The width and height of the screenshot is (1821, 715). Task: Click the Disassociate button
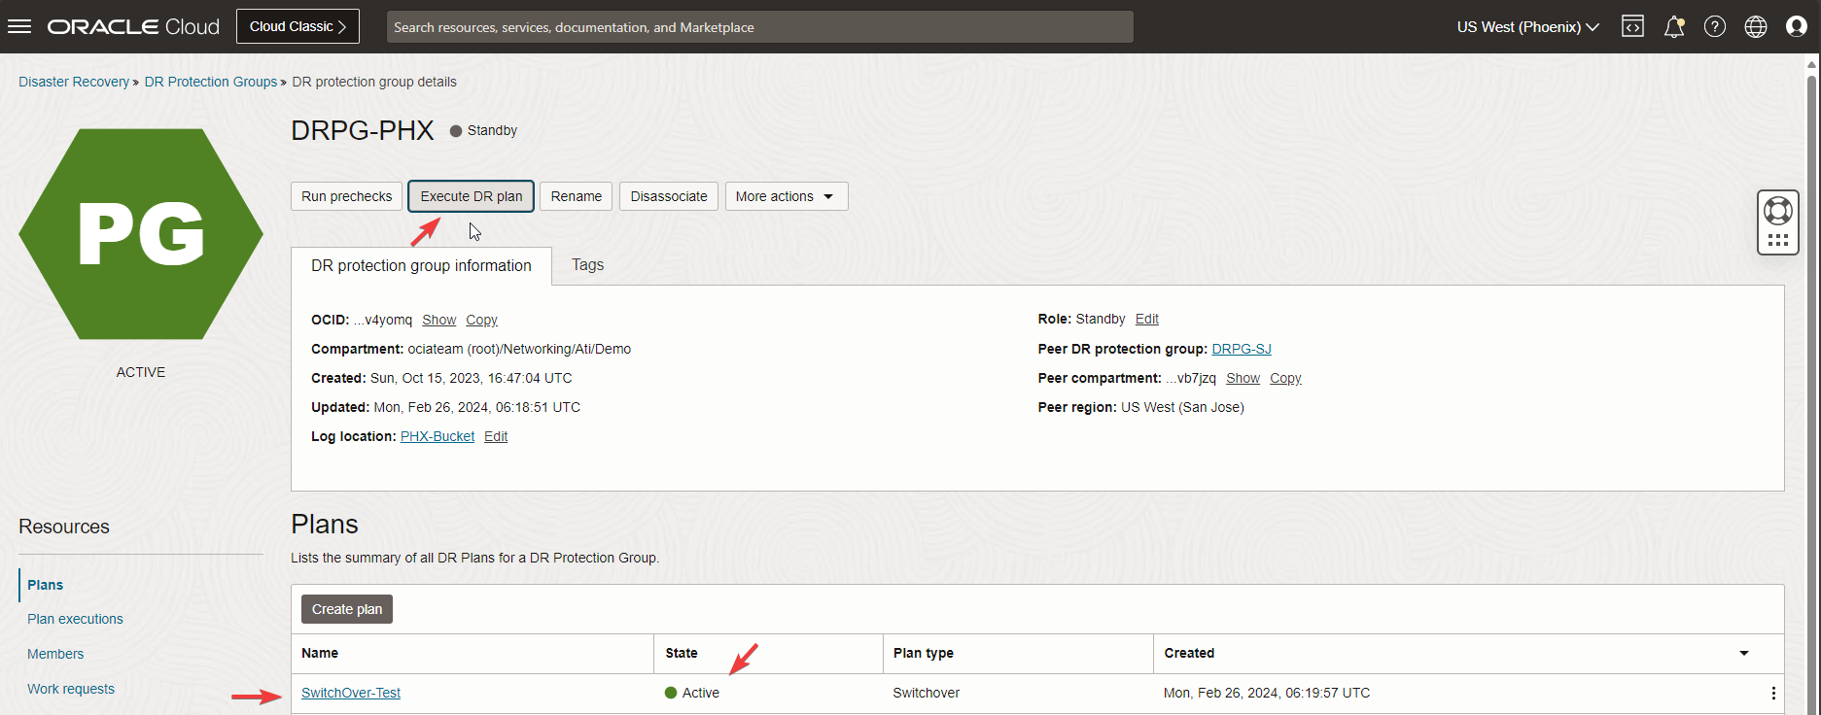[x=669, y=196]
